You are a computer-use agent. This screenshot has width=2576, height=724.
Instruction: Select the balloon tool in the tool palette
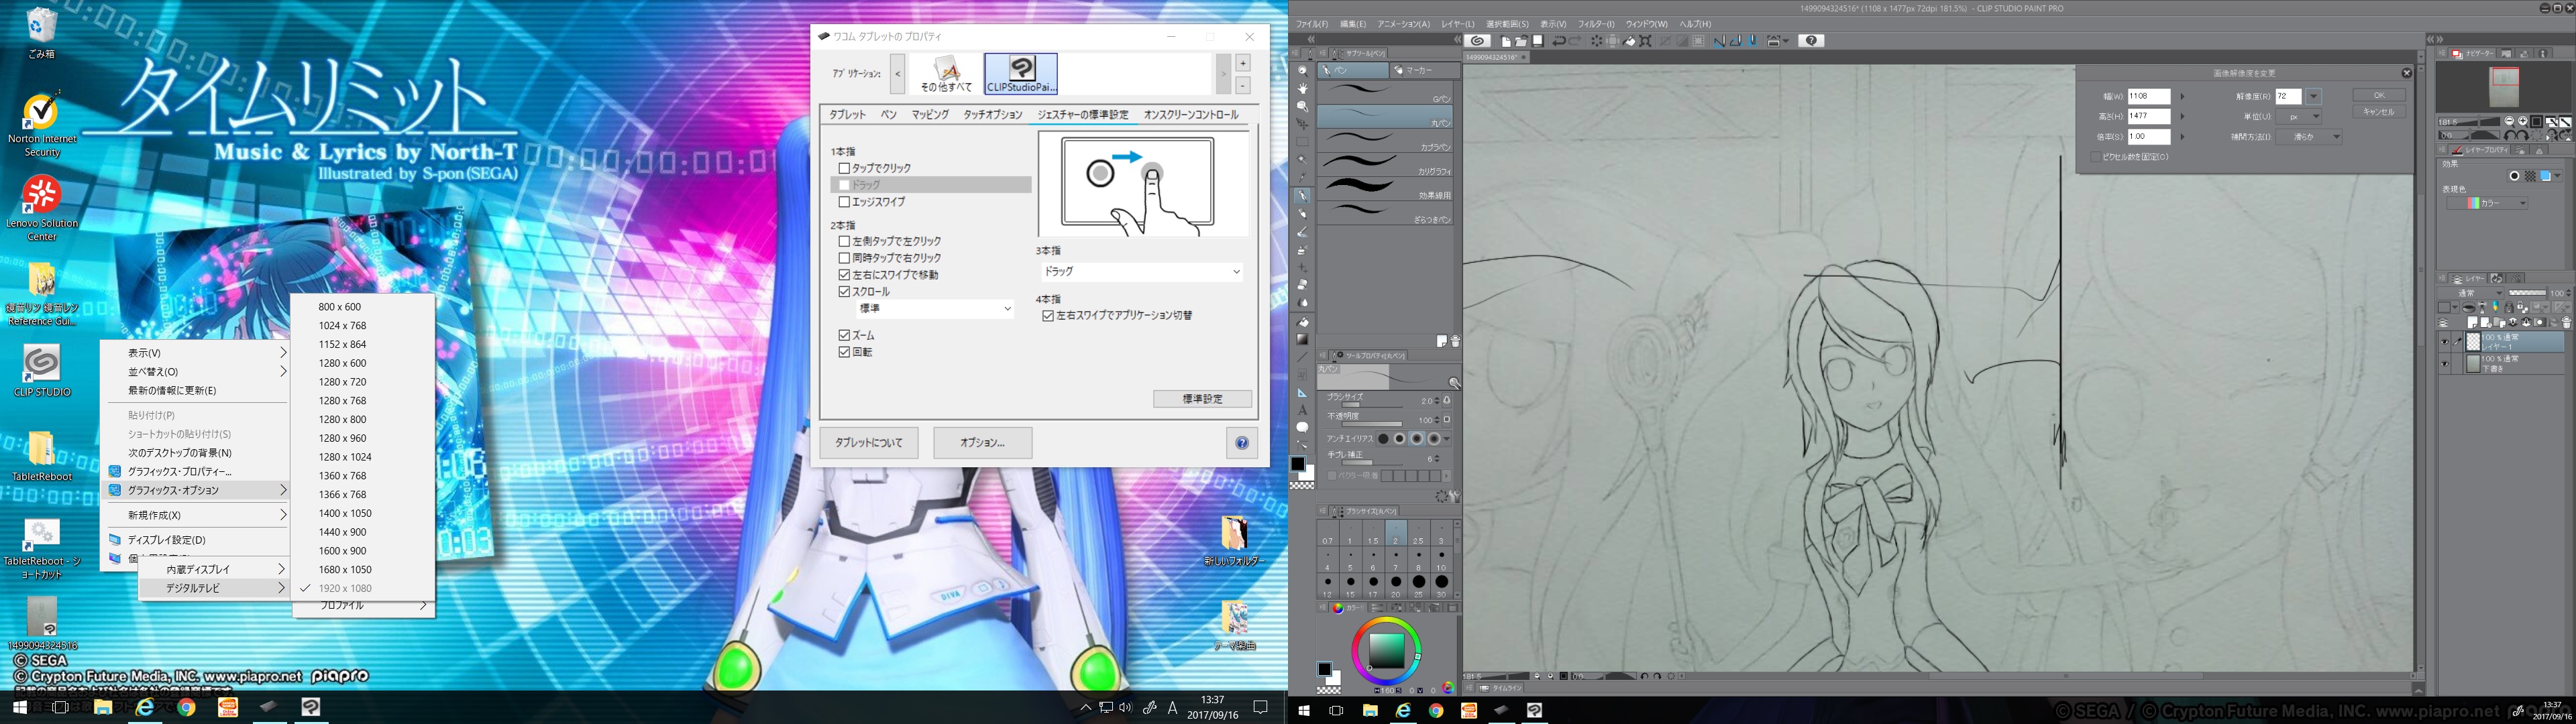click(1302, 427)
